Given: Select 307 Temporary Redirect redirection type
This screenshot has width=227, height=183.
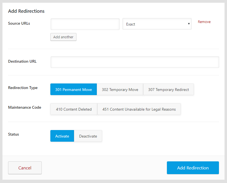Looking at the screenshot, I should pos(168,89).
